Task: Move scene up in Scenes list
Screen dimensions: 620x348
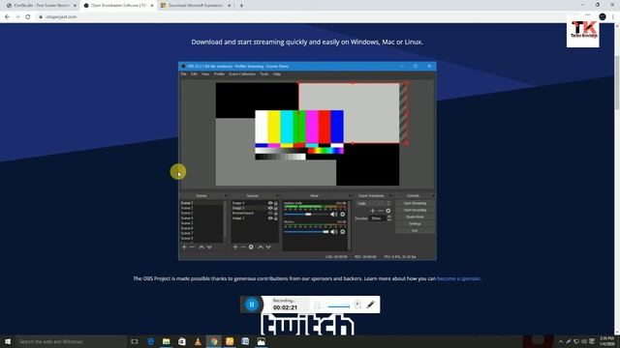Action: coord(201,247)
